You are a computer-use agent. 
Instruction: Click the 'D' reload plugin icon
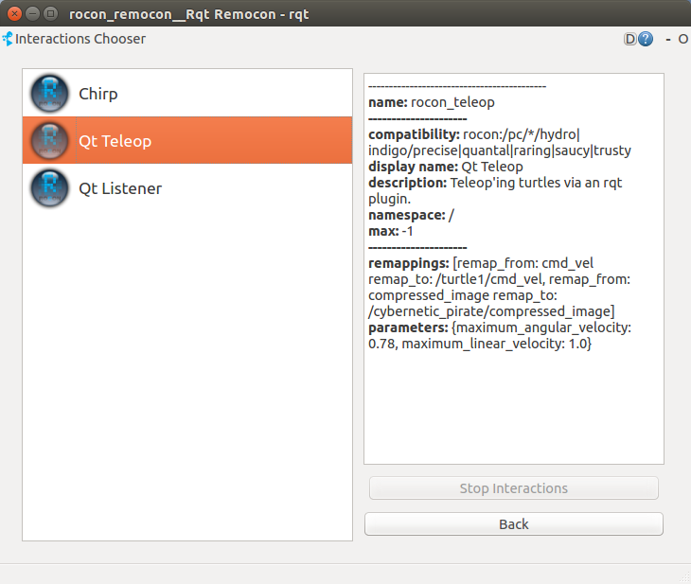(x=630, y=40)
